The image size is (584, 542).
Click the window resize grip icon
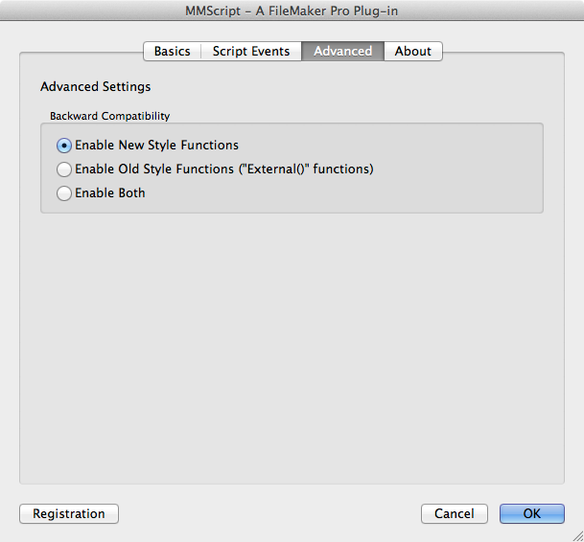tap(578, 536)
